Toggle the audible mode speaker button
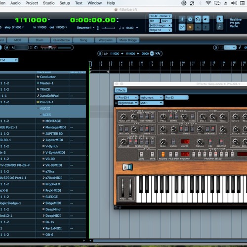The height and width of the screenshot is (247, 247). 206,19
